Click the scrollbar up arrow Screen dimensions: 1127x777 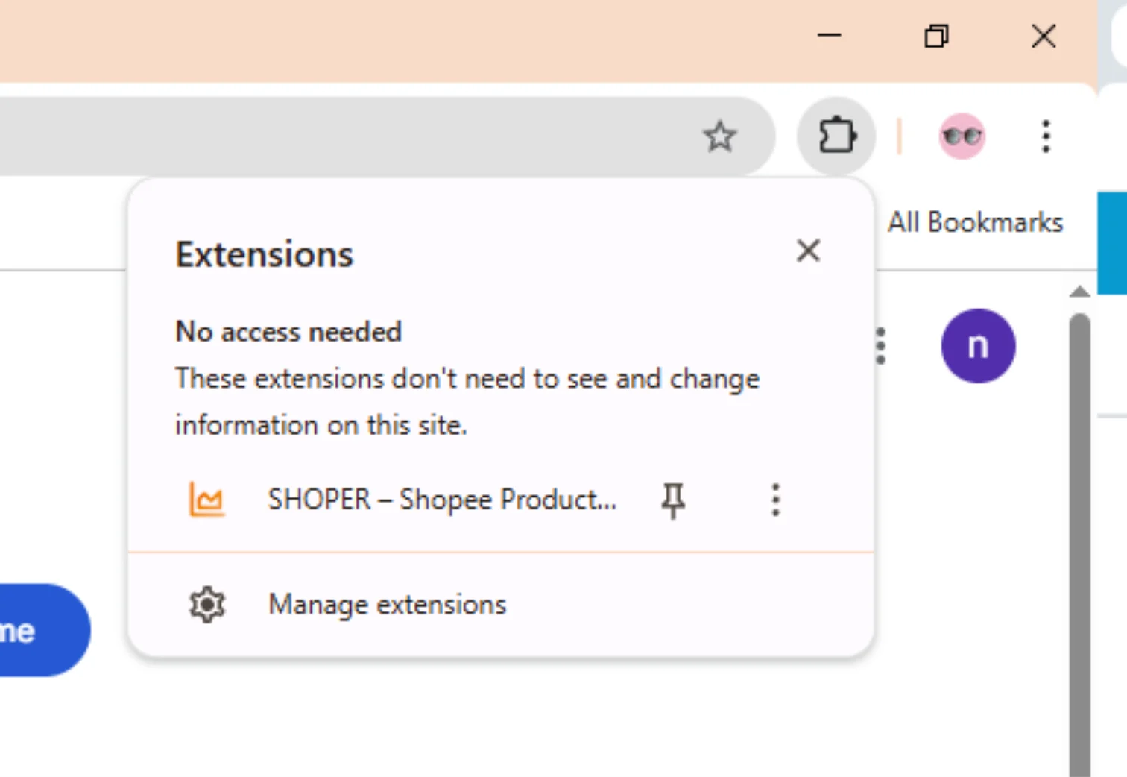coord(1079,292)
